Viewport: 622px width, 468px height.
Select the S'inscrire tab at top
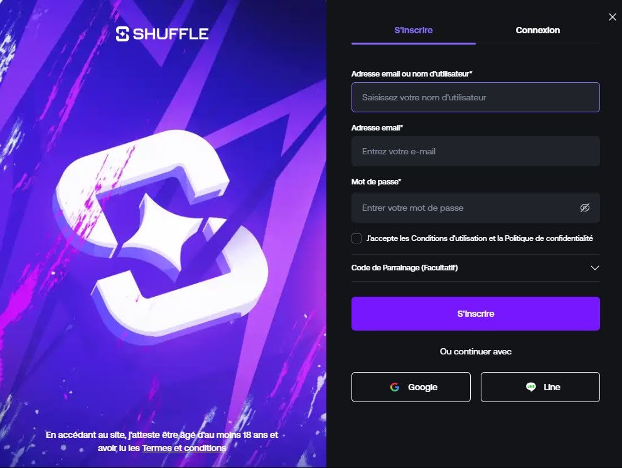pos(414,30)
